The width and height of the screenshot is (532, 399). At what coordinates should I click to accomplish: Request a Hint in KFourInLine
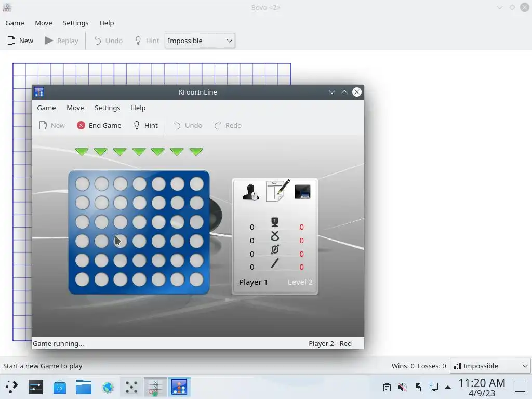click(145, 126)
